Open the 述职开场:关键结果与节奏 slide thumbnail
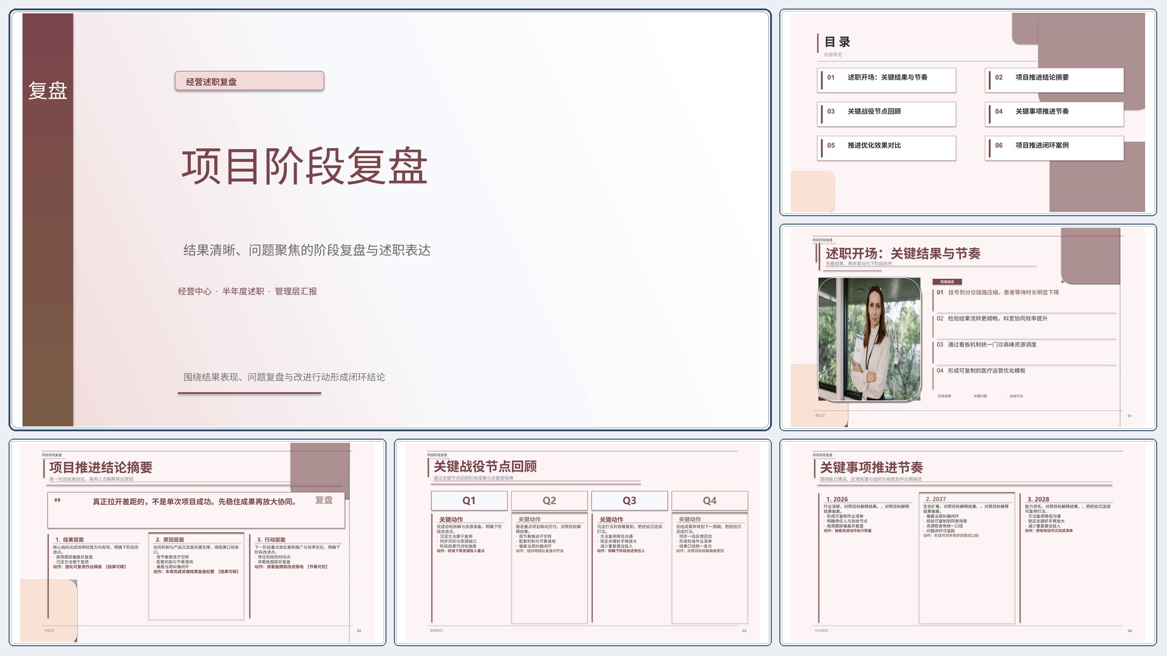 click(968, 327)
